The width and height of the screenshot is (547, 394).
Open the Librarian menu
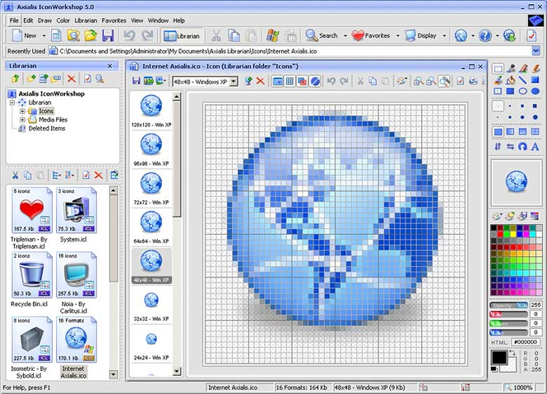pos(86,21)
